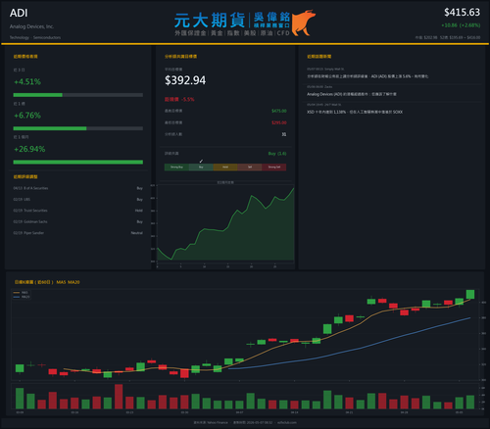Click the $415.63 current price
The height and width of the screenshot is (429, 490).
[x=462, y=13]
